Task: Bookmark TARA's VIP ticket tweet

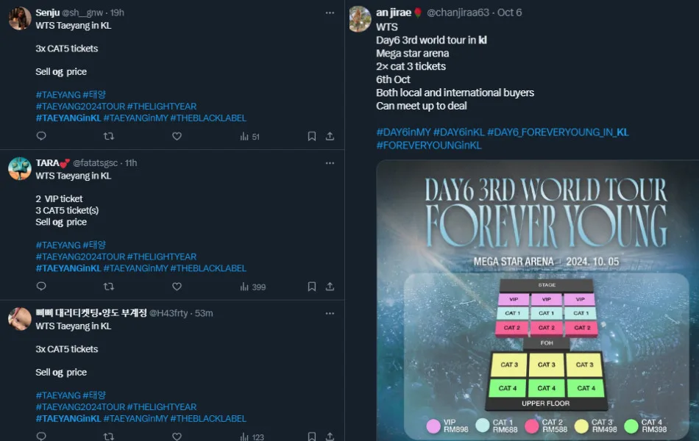Action: 312,287
